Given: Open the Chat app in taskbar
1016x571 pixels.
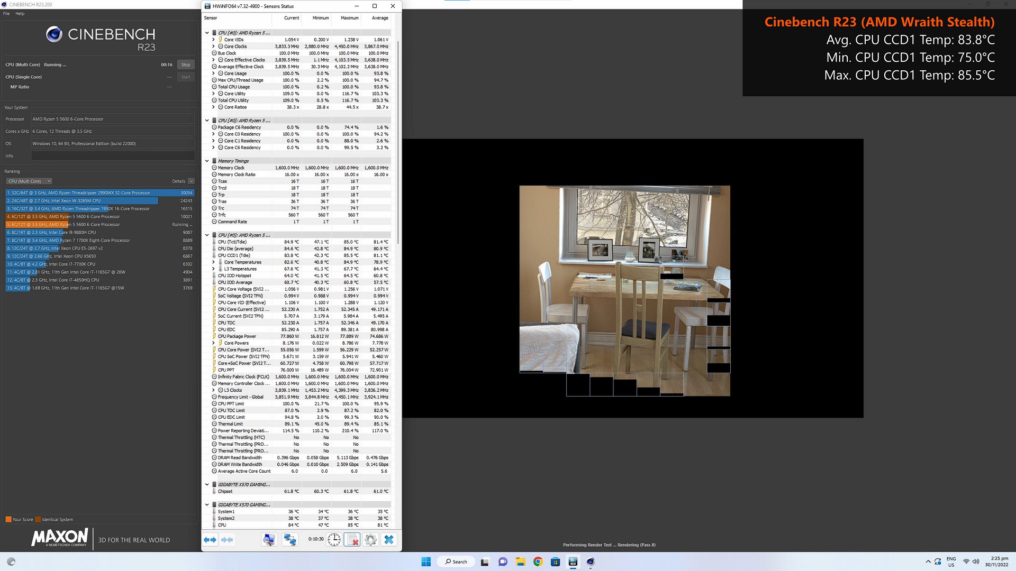Looking at the screenshot, I should coord(503,561).
